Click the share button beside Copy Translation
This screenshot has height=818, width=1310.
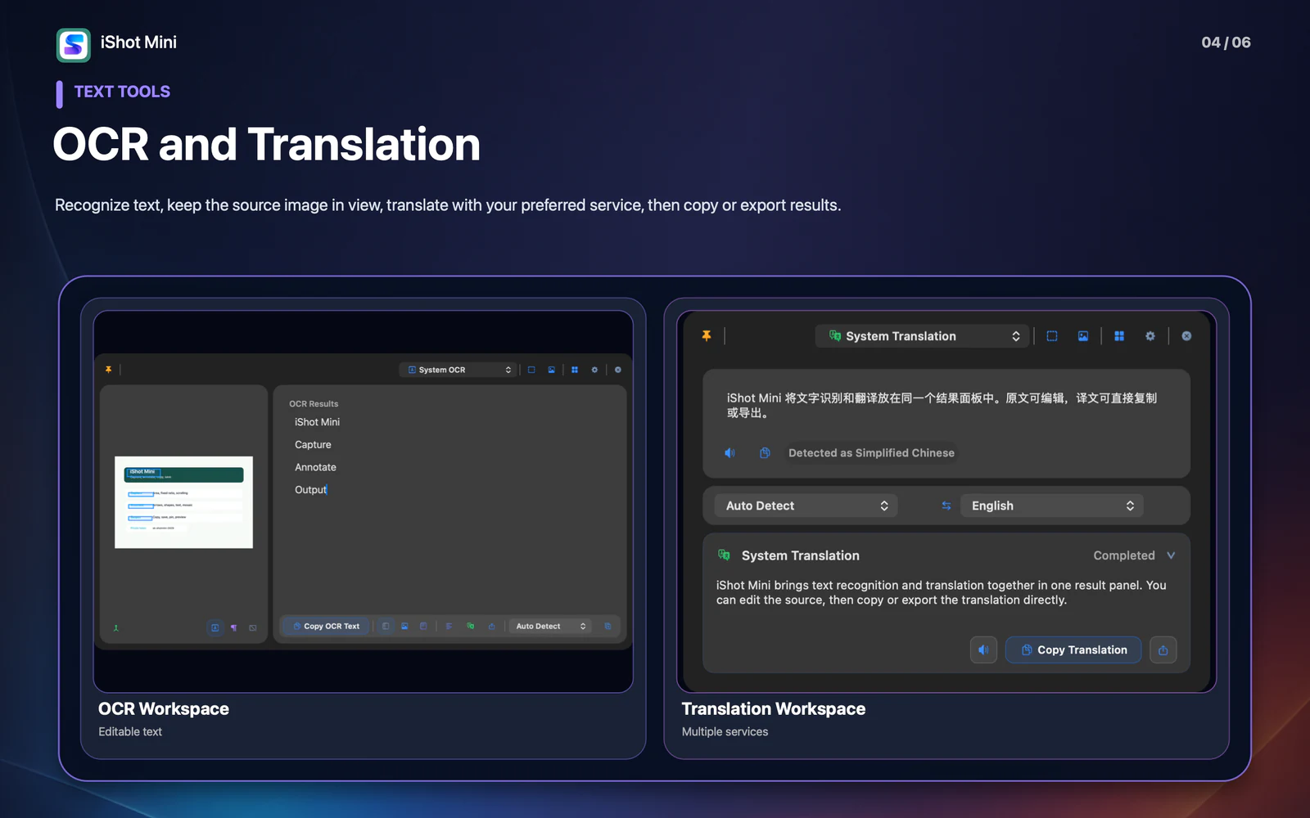coord(1163,649)
